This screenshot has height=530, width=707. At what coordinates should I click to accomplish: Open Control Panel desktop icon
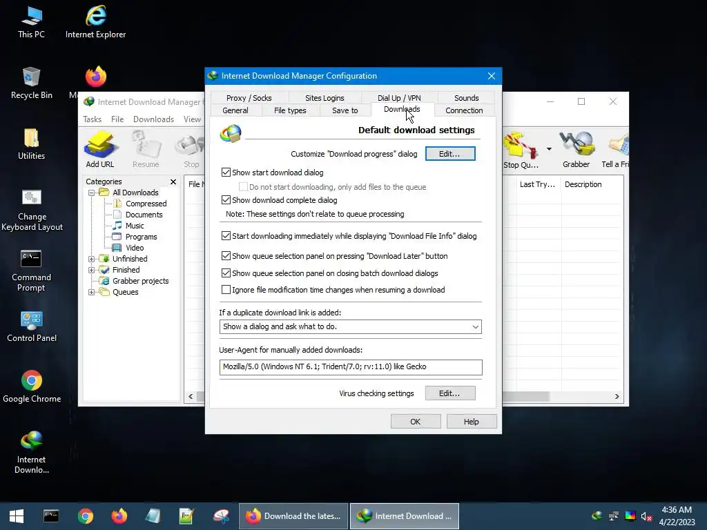click(x=32, y=326)
